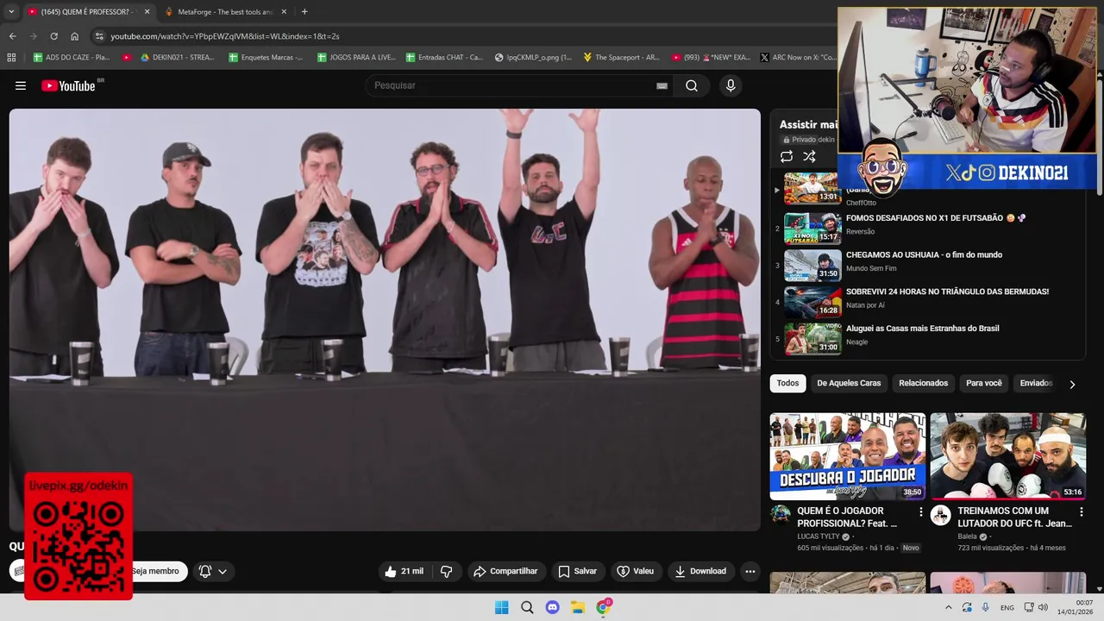Select the Relacionados chip
Viewport: 1104px width, 621px height.
[x=923, y=383]
